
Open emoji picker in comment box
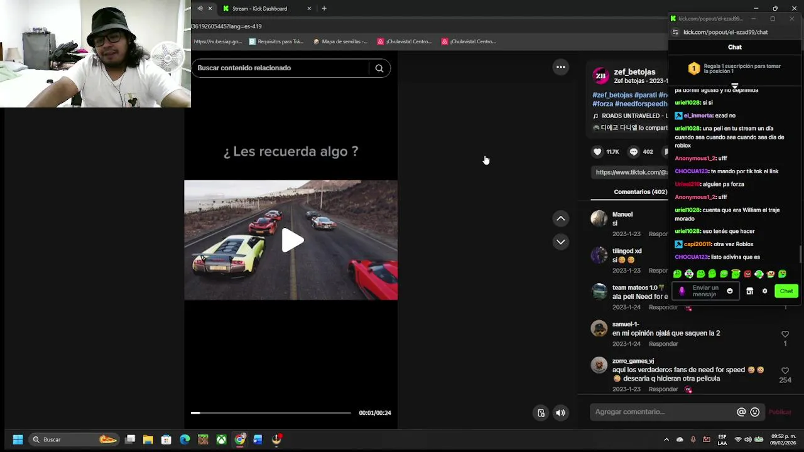[755, 412]
